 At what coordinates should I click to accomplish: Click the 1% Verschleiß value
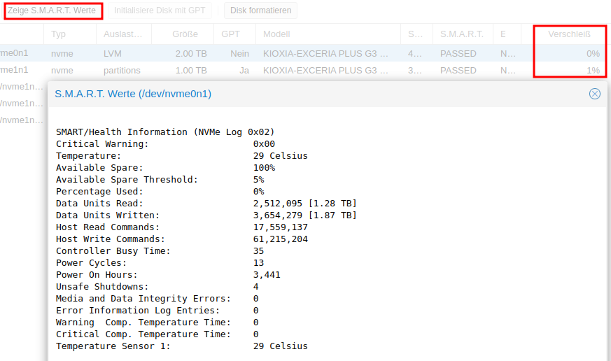click(x=592, y=71)
